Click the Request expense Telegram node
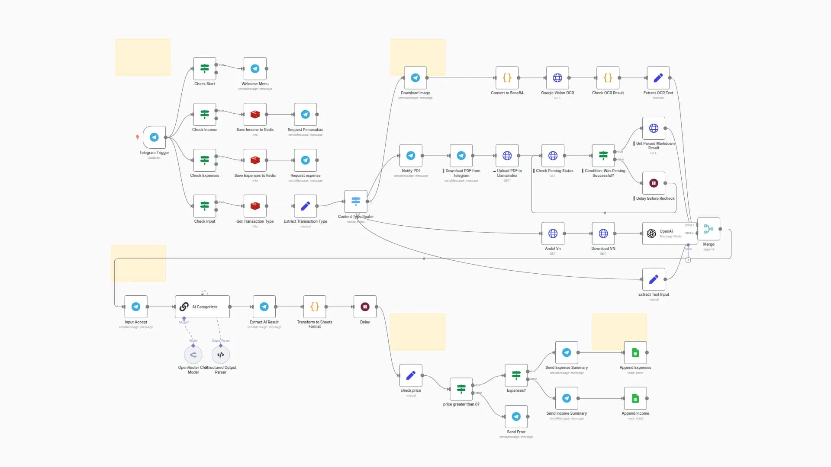The height and width of the screenshot is (467, 831). pyautogui.click(x=306, y=160)
